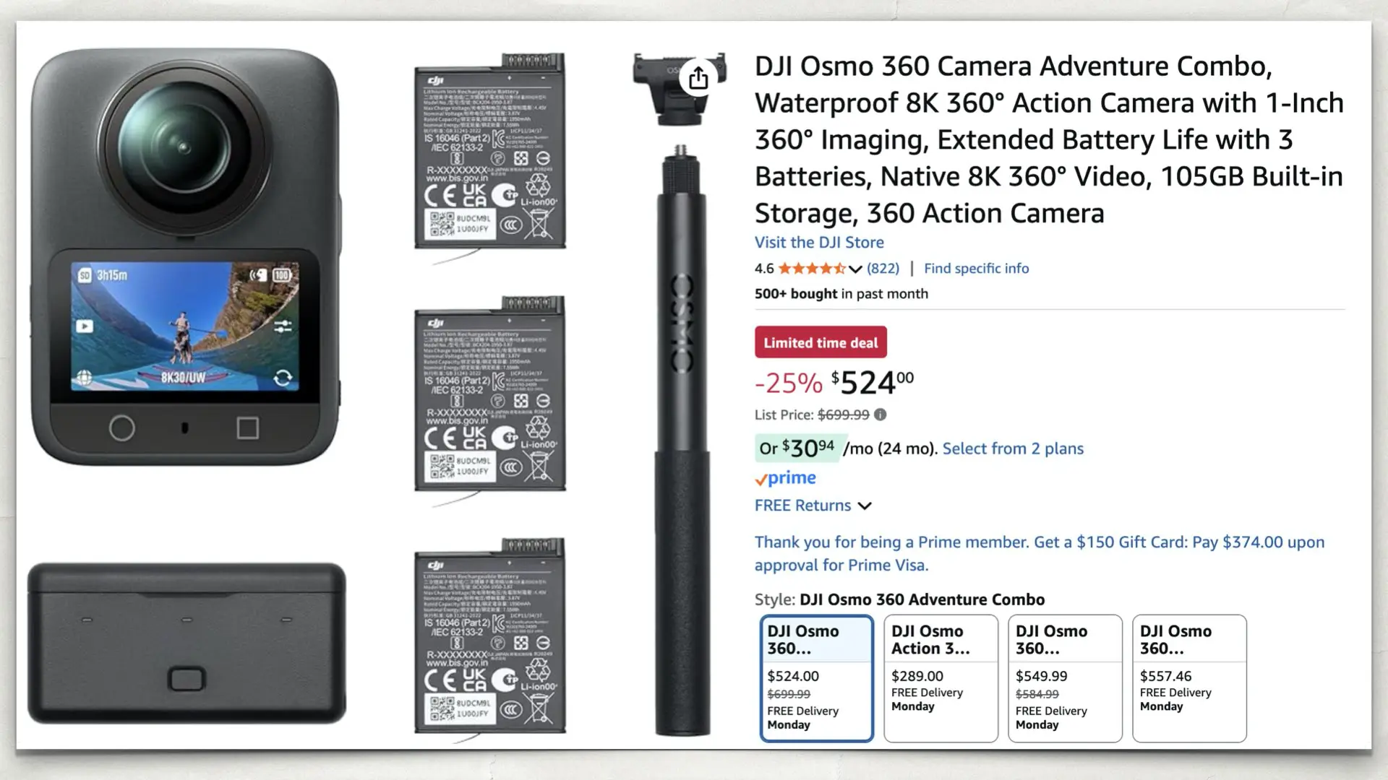1388x780 pixels.
Task: Click the selected $524.00 Adventure Combo card
Action: pos(817,679)
